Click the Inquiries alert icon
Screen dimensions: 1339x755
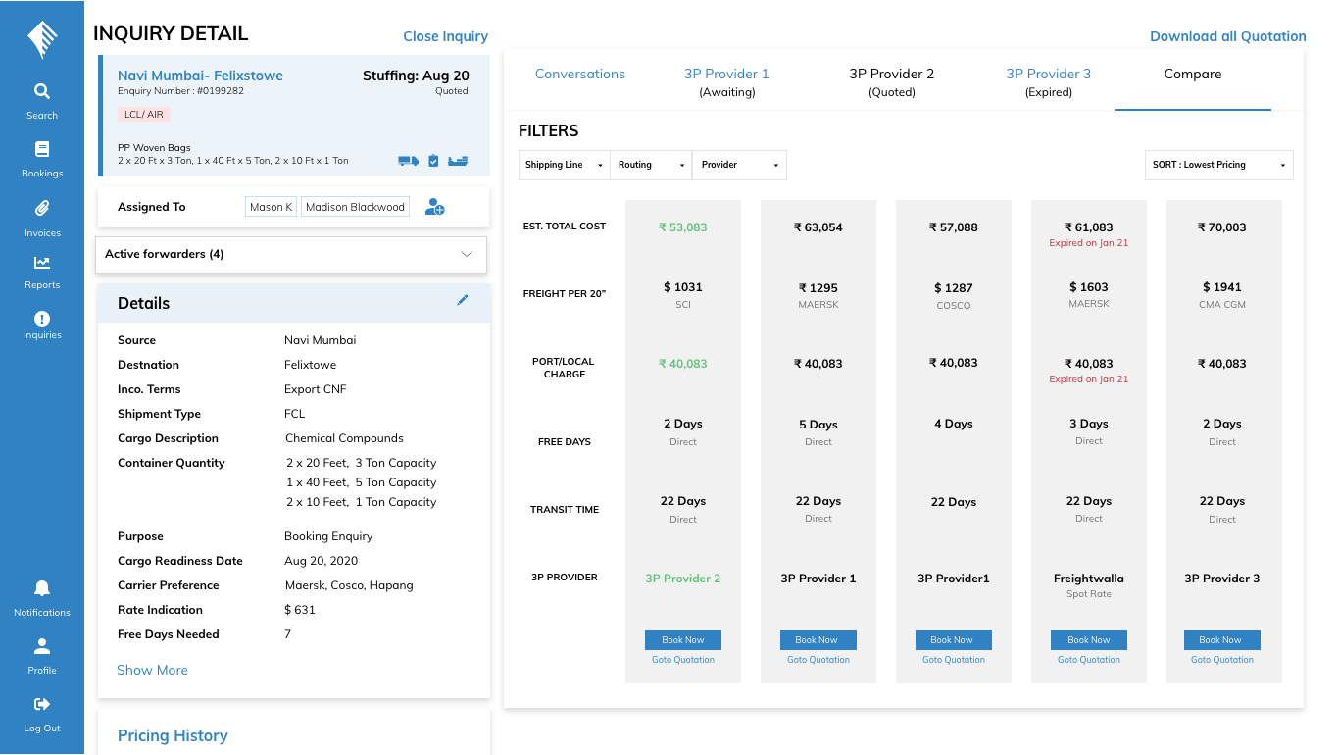point(42,319)
